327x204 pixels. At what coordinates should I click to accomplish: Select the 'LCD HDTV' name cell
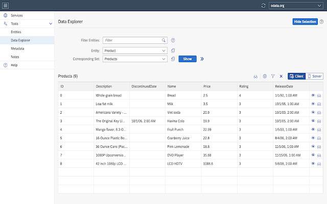pyautogui.click(x=183, y=164)
